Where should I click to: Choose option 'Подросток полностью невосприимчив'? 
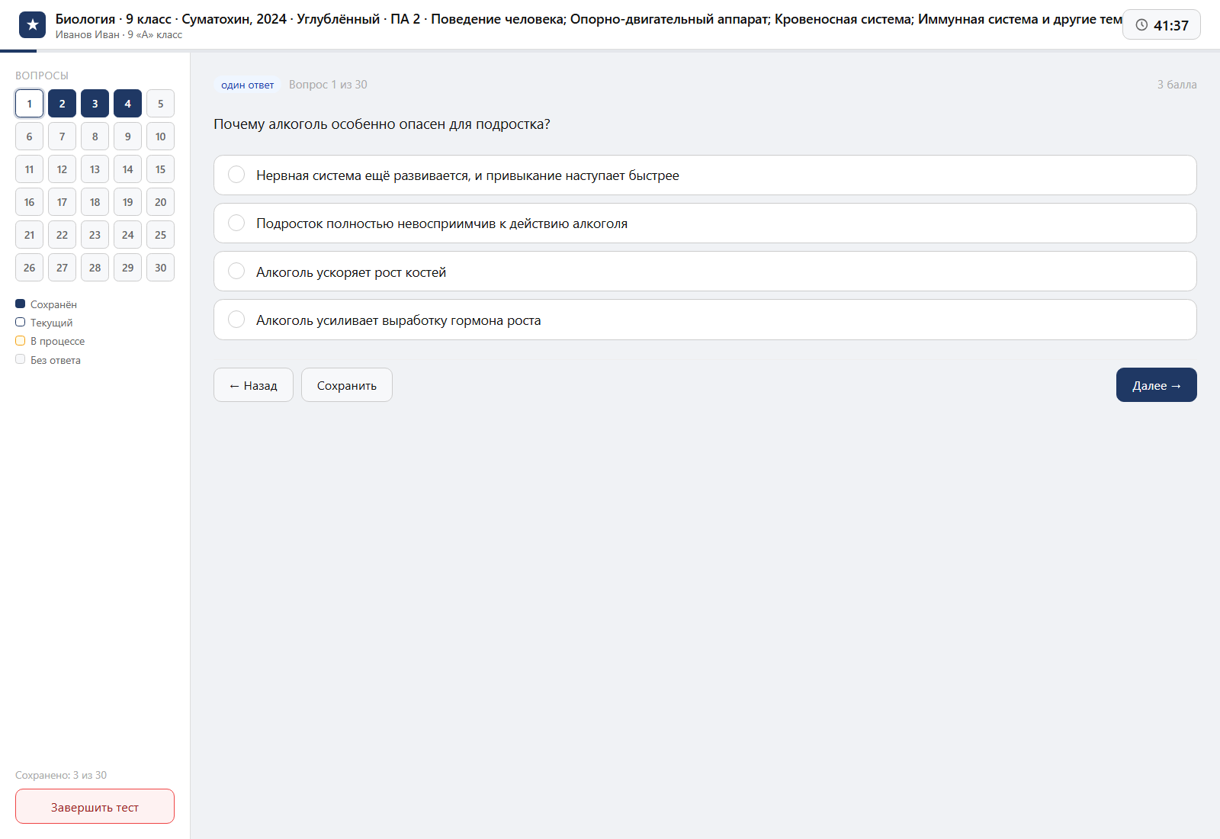705,223
